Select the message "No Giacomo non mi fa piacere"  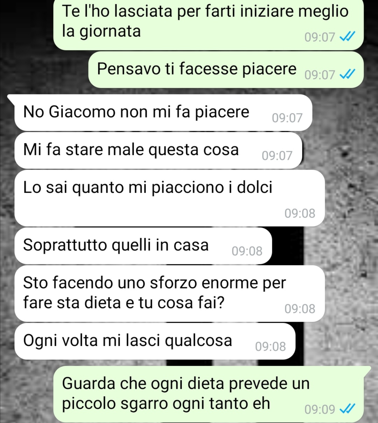[163, 113]
